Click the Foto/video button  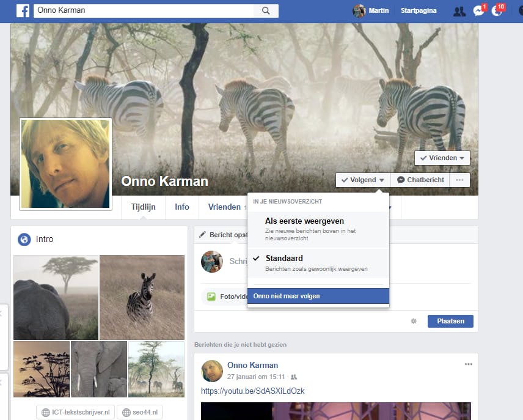(x=225, y=297)
